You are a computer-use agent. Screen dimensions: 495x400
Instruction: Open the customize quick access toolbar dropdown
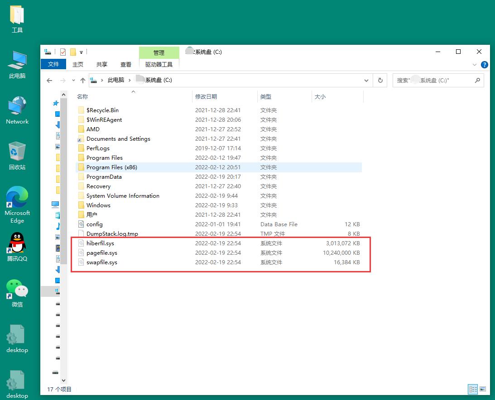tap(82, 52)
